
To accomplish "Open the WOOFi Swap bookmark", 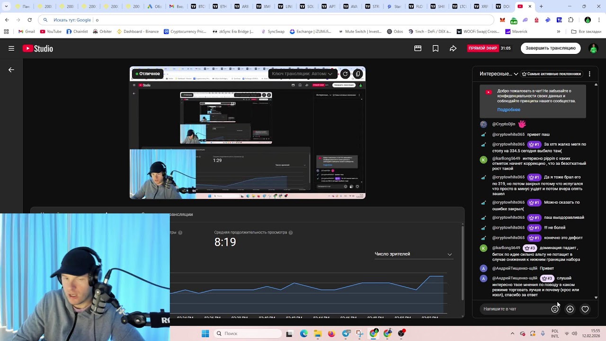I will 478,32.
